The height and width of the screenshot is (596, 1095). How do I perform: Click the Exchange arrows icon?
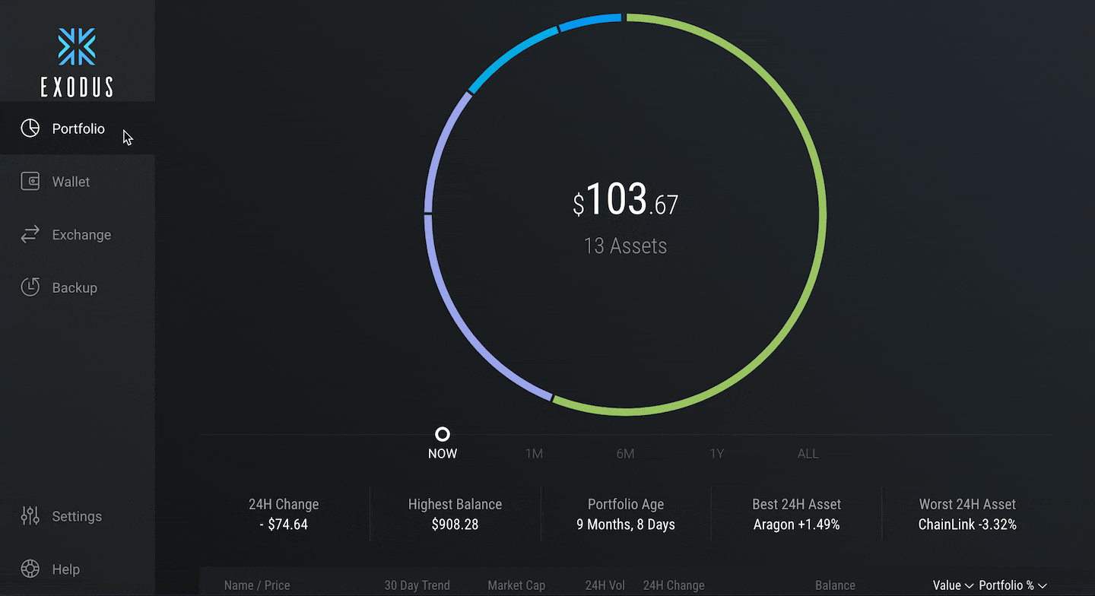30,234
